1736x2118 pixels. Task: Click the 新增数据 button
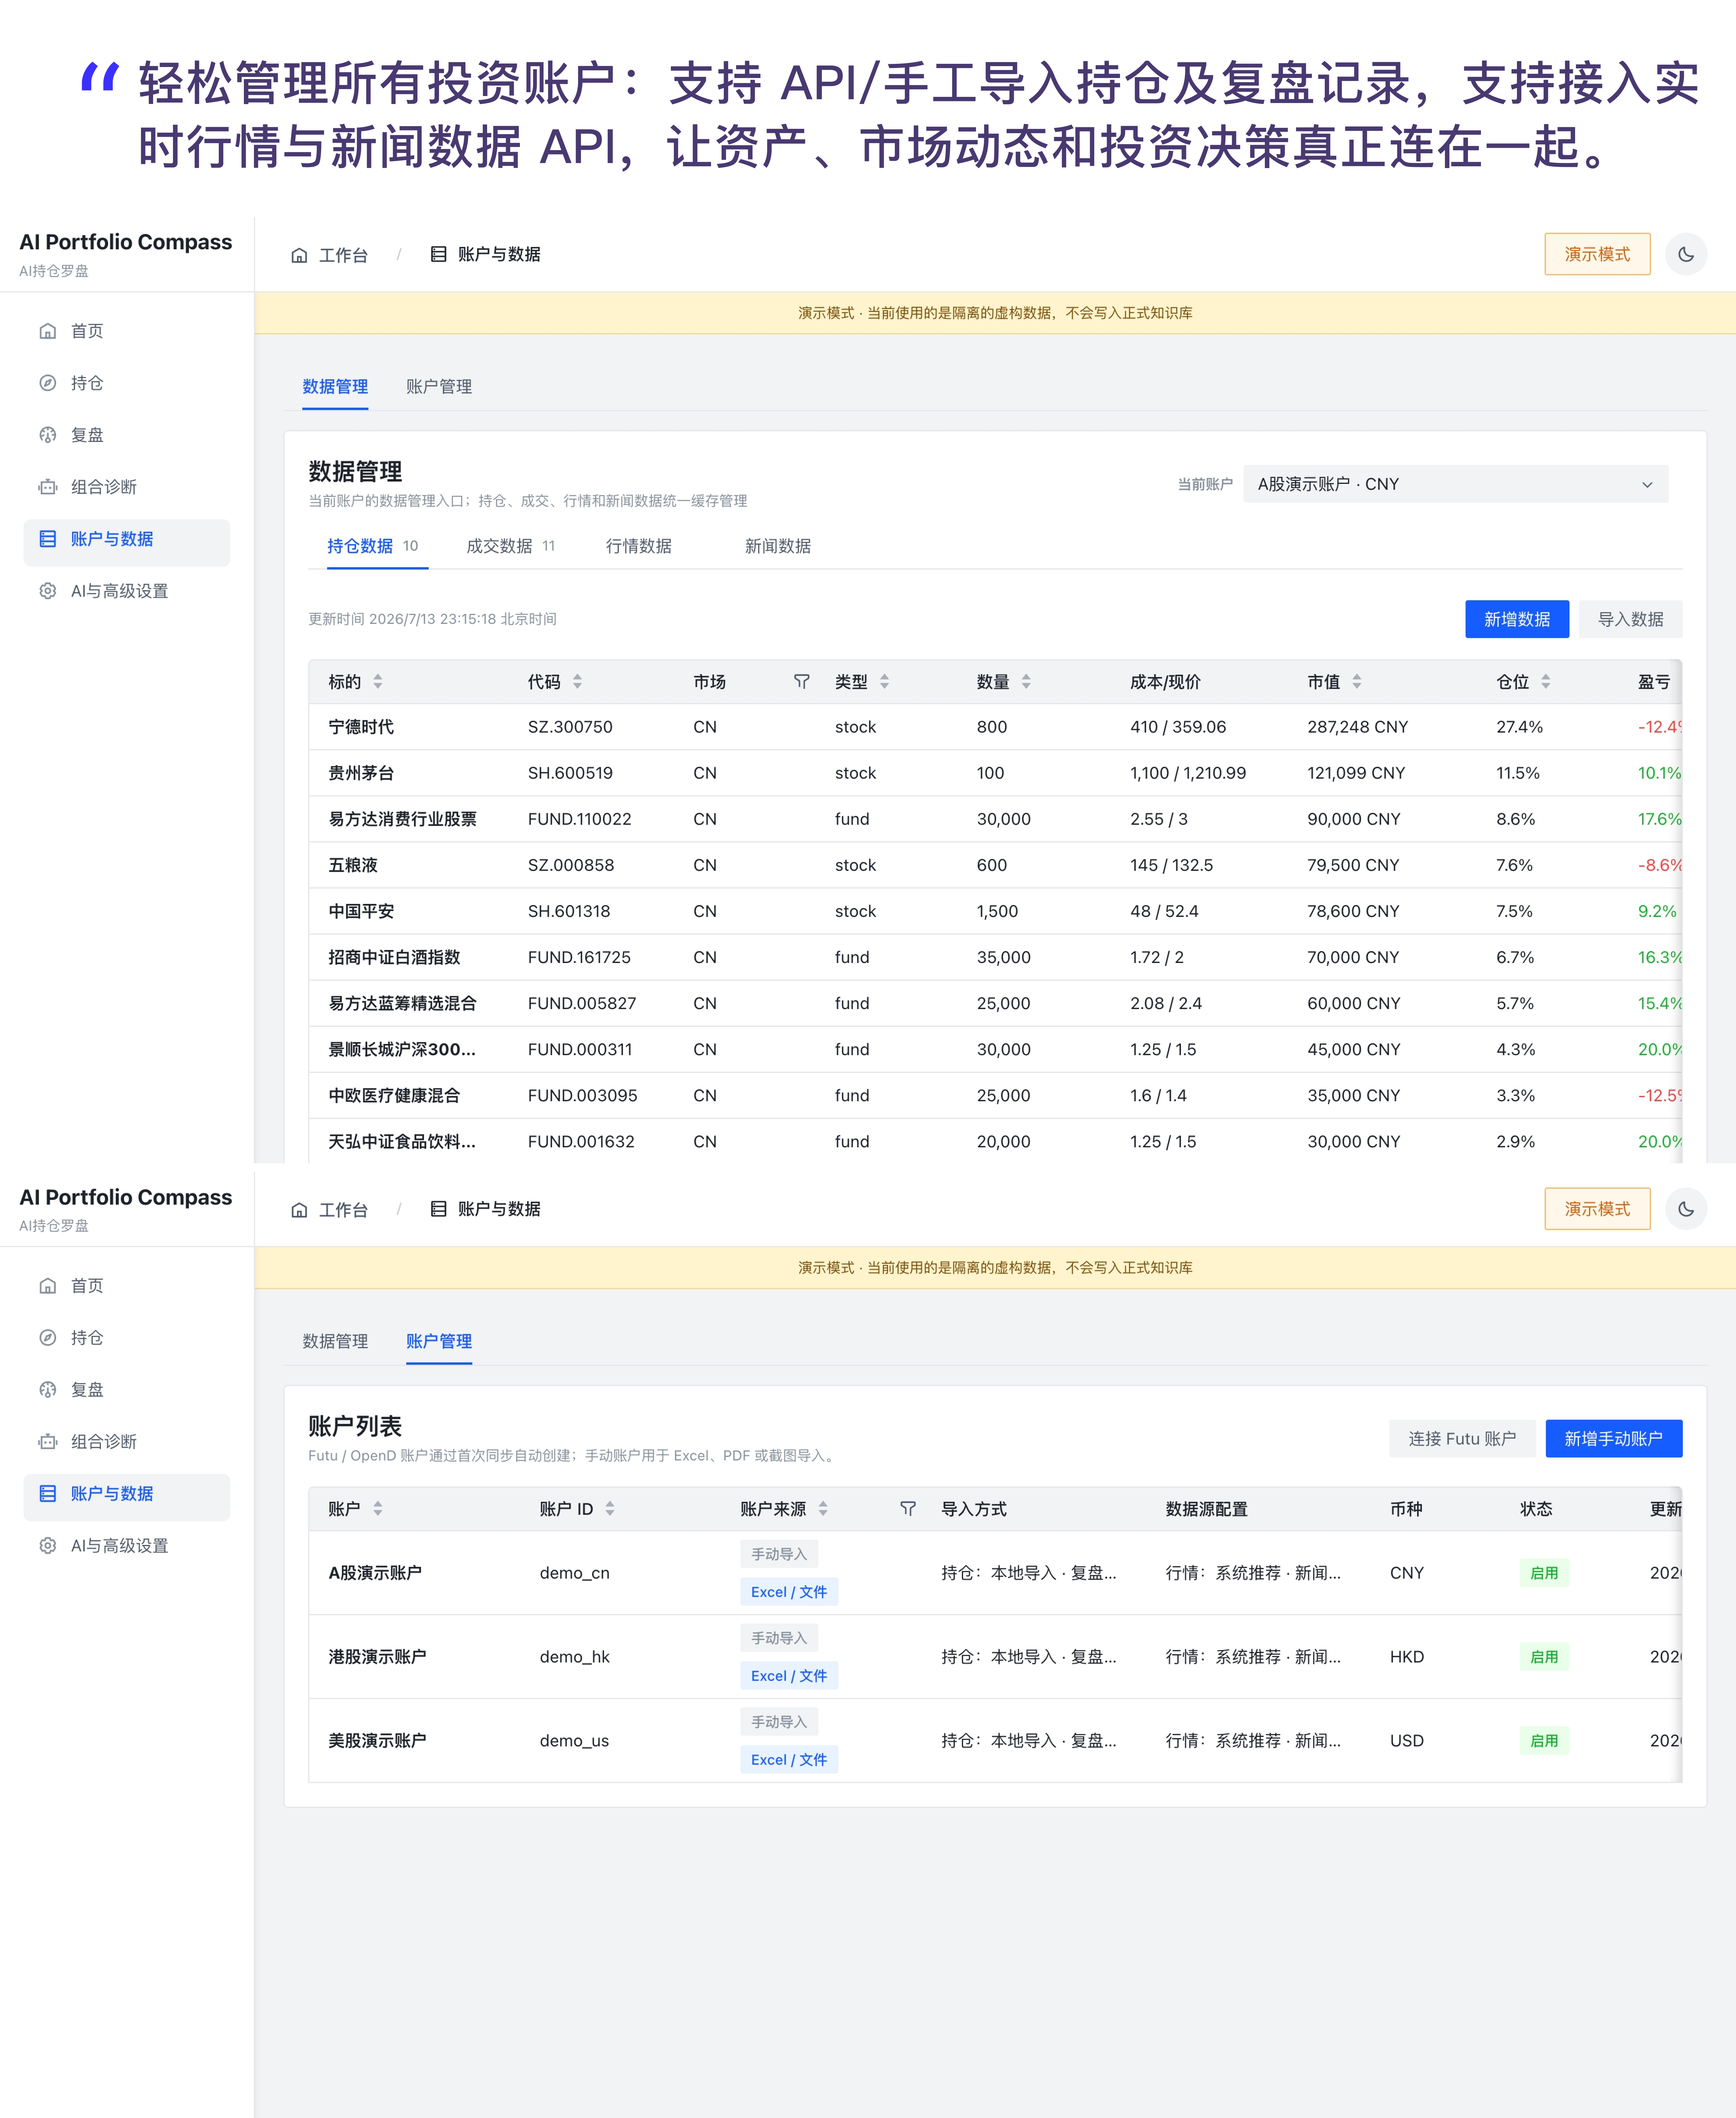[x=1517, y=619]
